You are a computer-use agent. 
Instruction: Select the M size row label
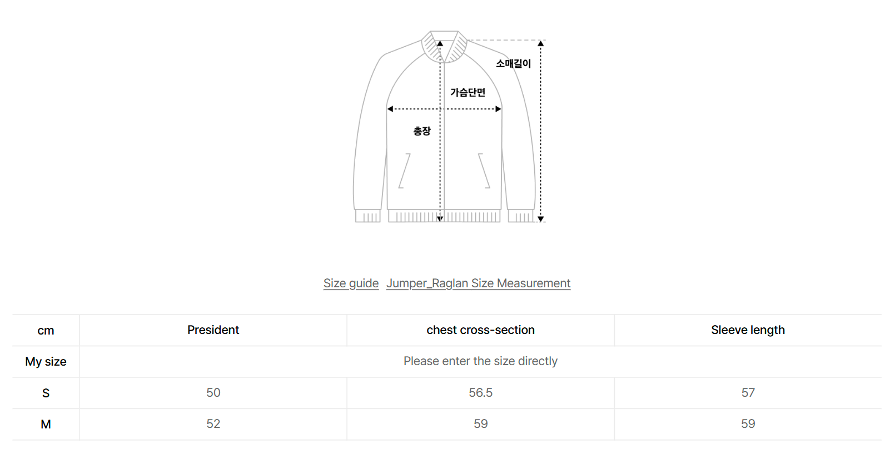tap(46, 424)
